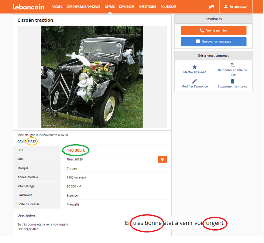Viewport: 264px width, 243px height.
Task: Click the 1960 ou avant year value
Action: (77, 177)
